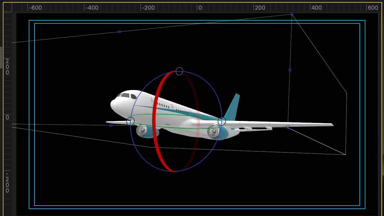Click the "-400" mark on horizontal ruler

click(92, 8)
